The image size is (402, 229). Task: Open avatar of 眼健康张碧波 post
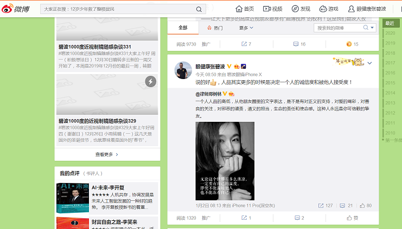(183, 70)
